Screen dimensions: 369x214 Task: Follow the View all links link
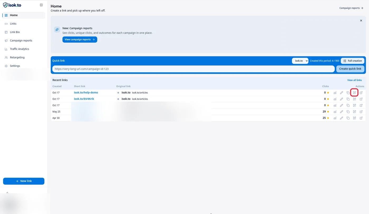[x=355, y=80]
